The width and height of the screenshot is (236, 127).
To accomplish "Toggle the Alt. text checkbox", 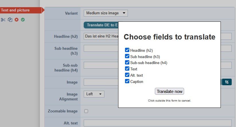I will pyautogui.click(x=127, y=75).
